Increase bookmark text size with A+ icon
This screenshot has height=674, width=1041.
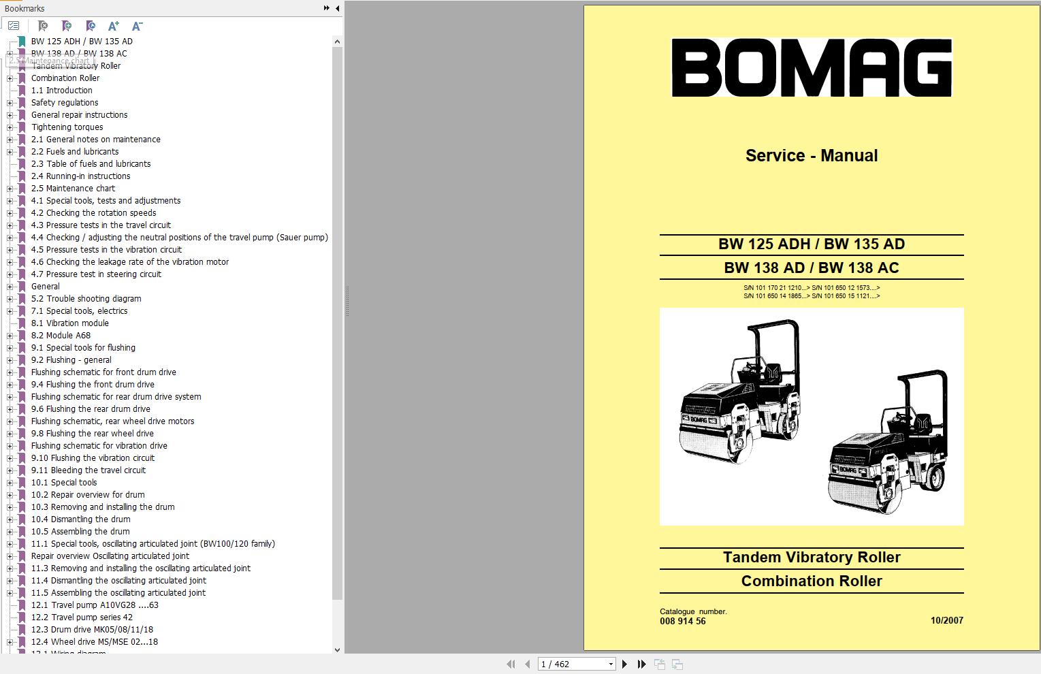point(113,26)
